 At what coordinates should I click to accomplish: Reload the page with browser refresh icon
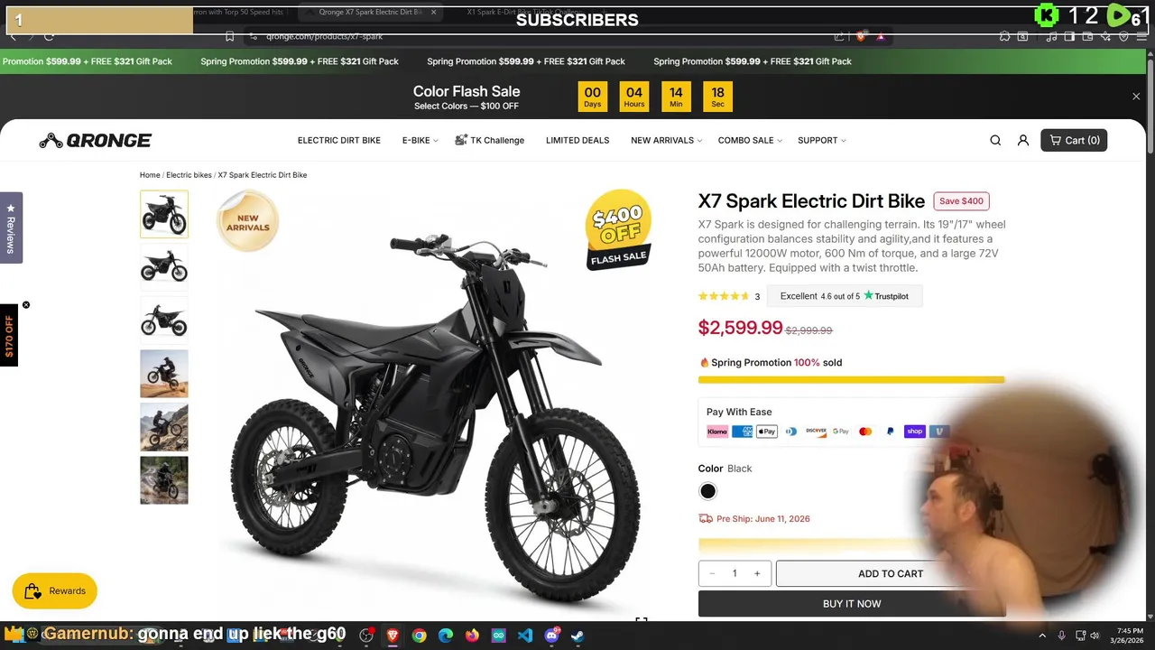[x=49, y=36]
